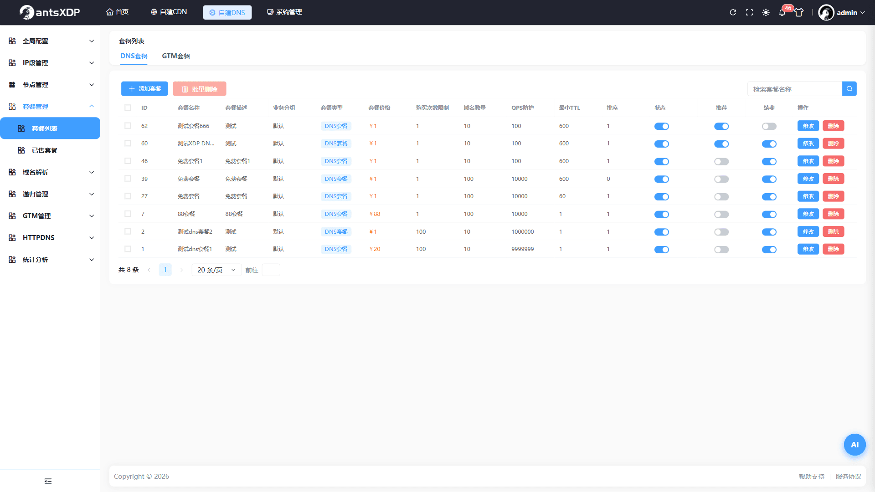Expand the GTM管理 menu
The height and width of the screenshot is (492, 875).
pos(50,216)
